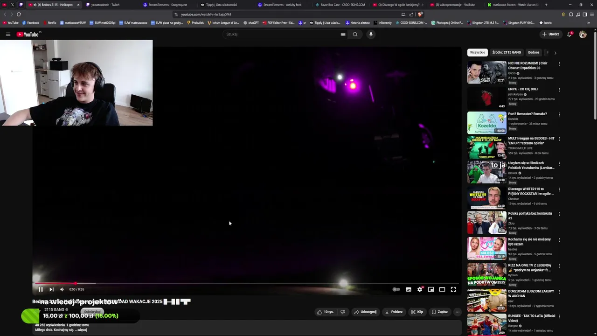The width and height of the screenshot is (597, 336).
Task: Open options for MULTI reaguje na BEDOES video
Action: tap(559, 139)
